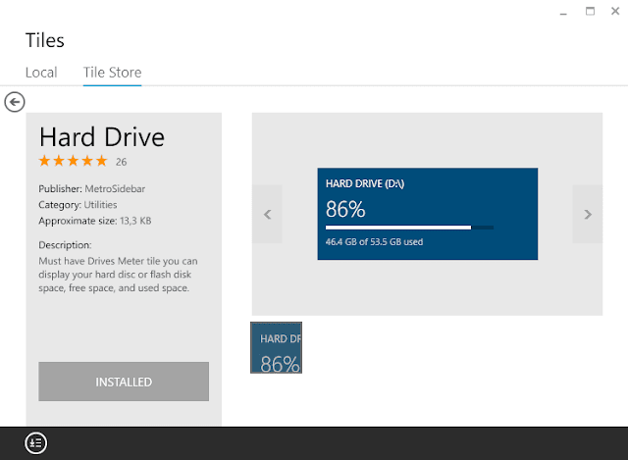Click the 26 ratings count
Image resolution: width=628 pixels, height=460 pixels.
tap(121, 162)
